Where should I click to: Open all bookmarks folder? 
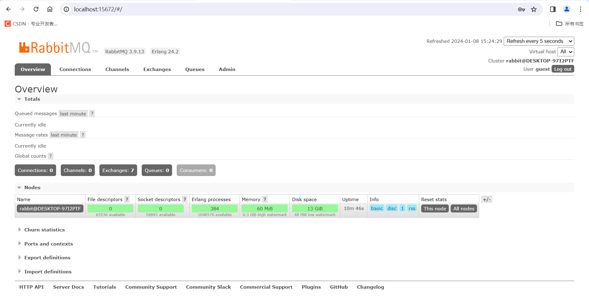tap(570, 24)
